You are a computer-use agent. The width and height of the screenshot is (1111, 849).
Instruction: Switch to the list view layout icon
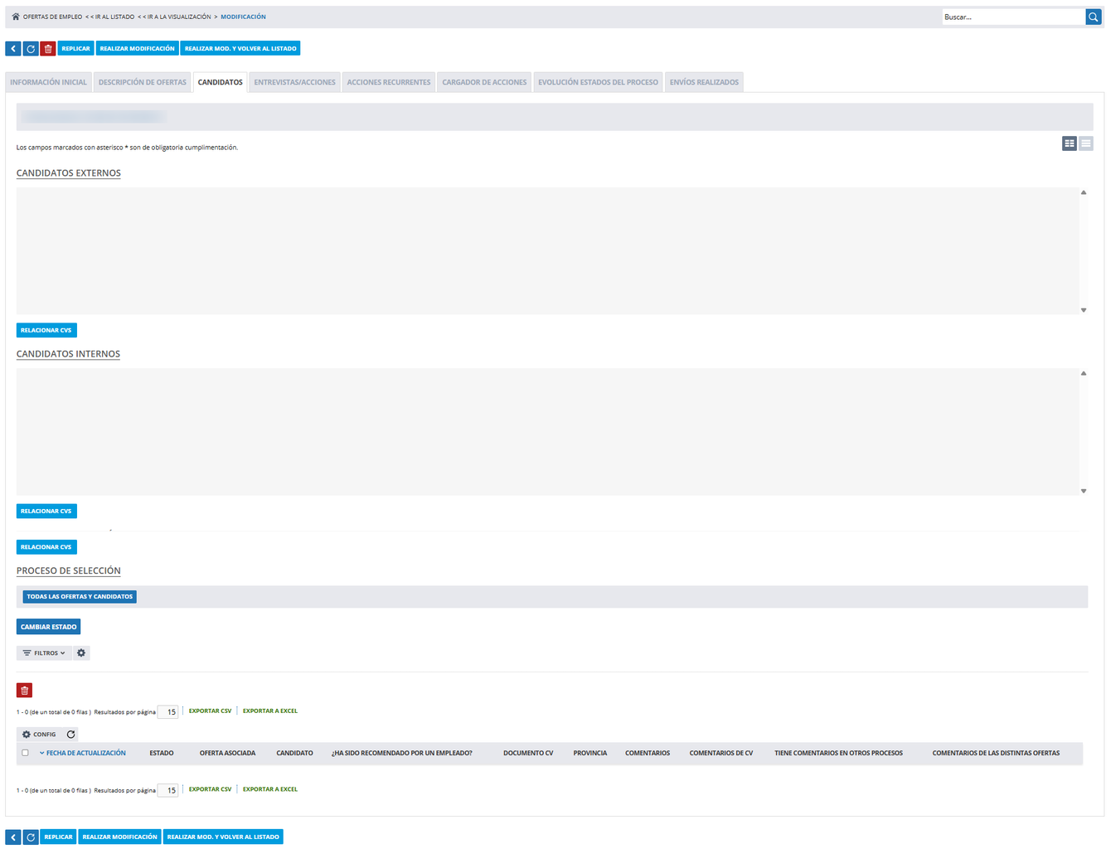tap(1086, 143)
